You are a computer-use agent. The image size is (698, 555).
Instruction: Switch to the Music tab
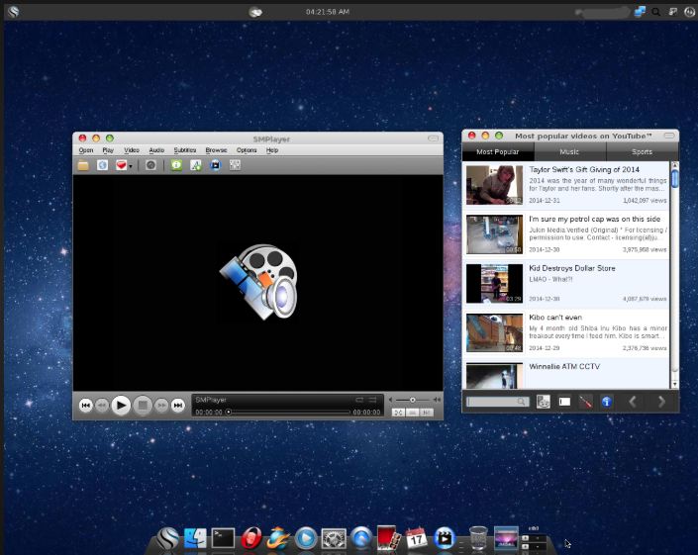(569, 152)
